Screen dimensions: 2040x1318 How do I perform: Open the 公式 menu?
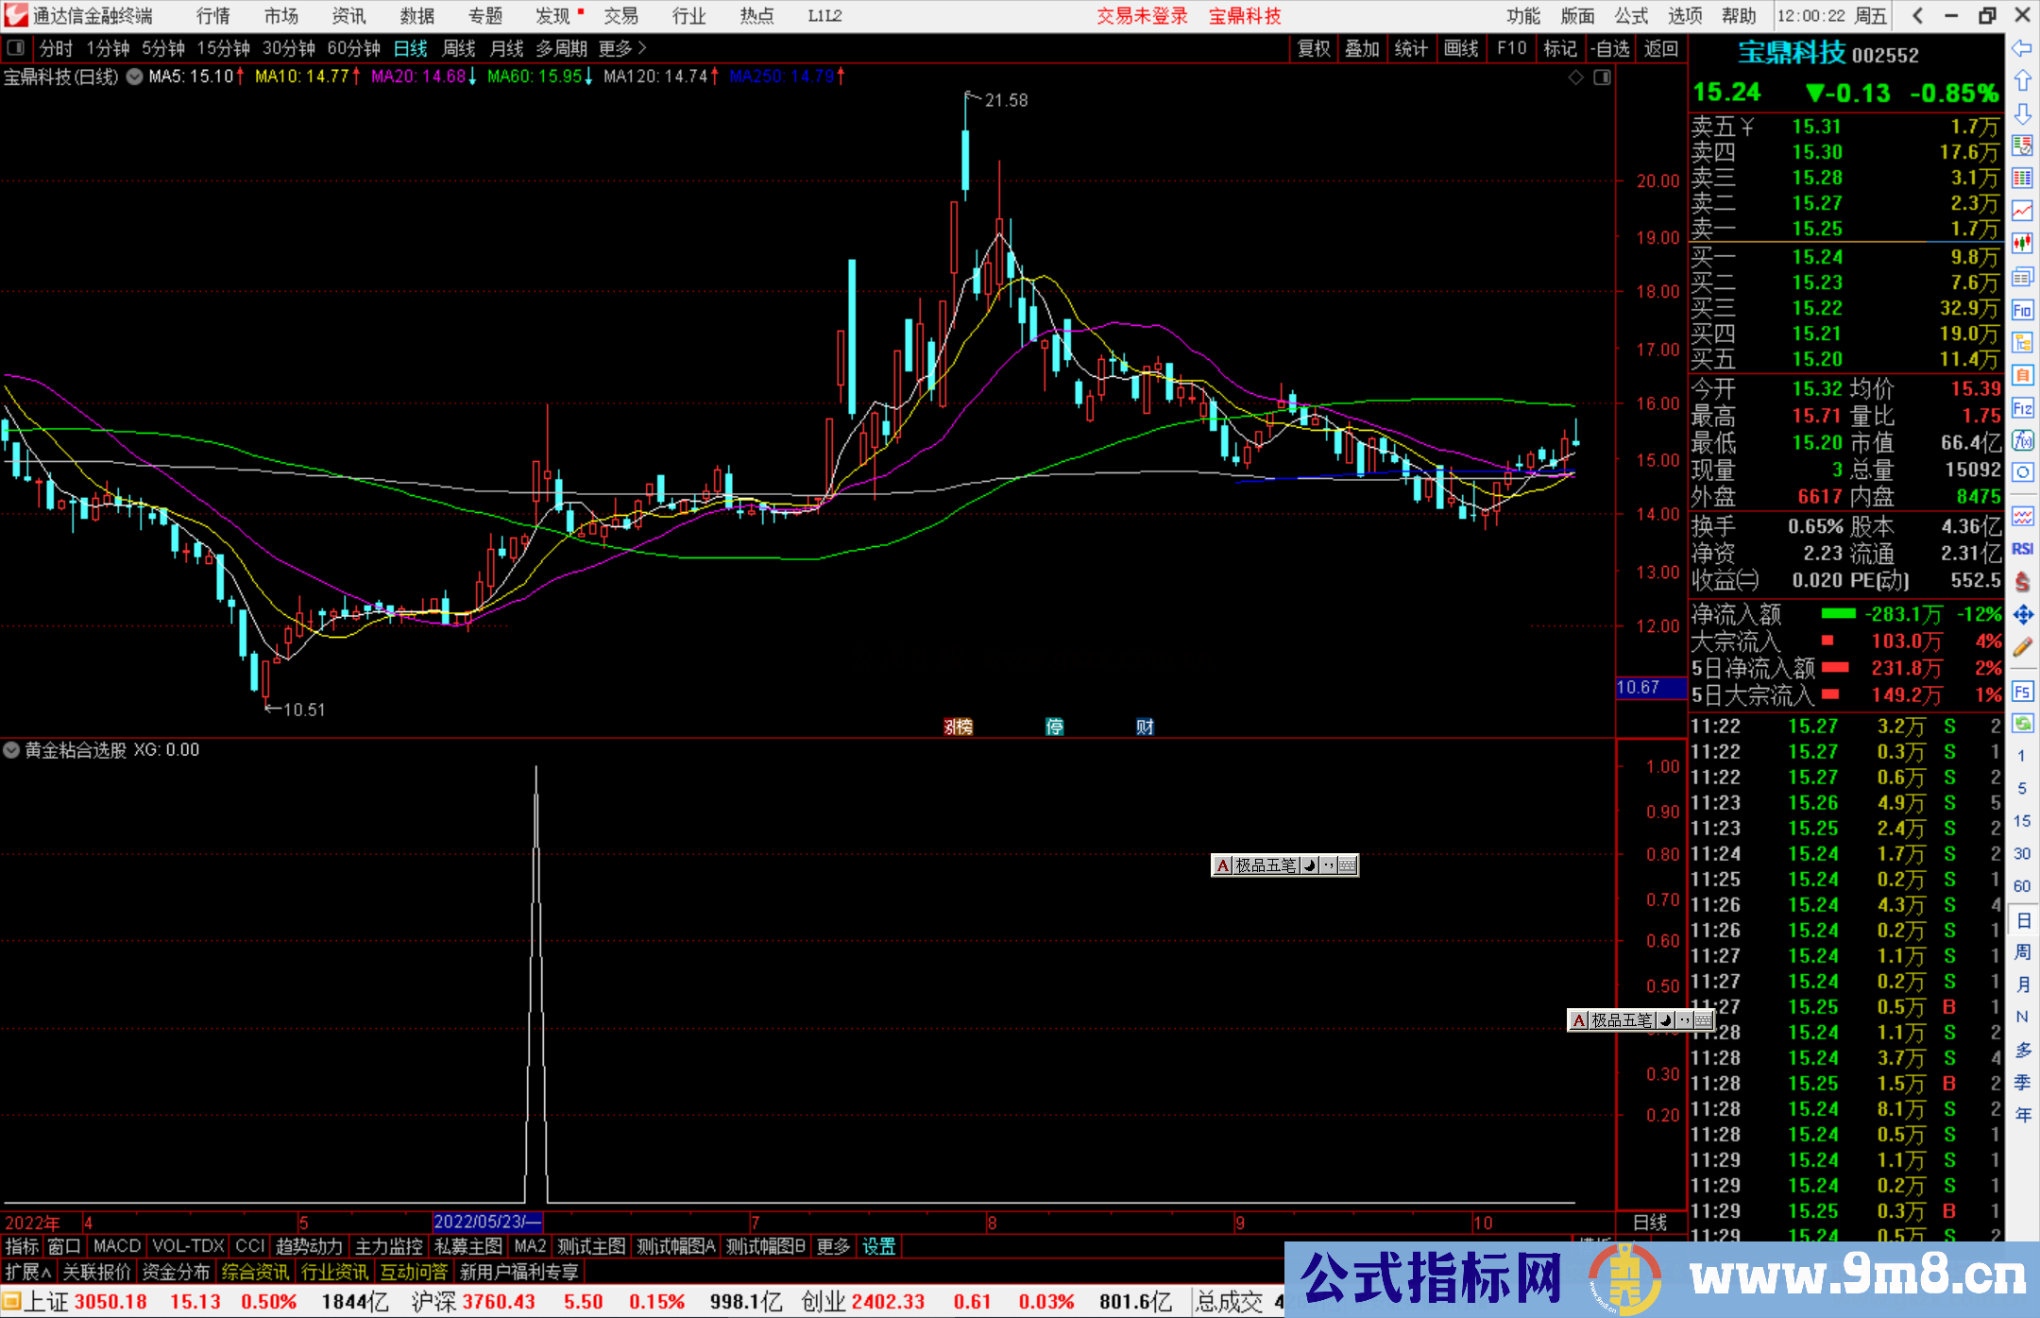pos(1629,16)
